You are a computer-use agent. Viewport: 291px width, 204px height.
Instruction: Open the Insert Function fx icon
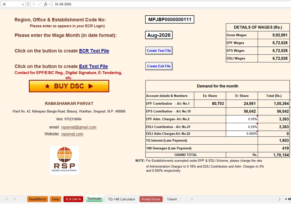46,4
